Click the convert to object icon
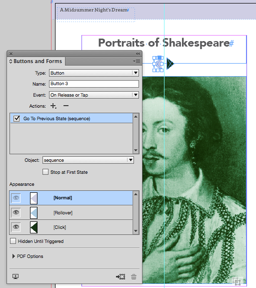This screenshot has width=256, height=288. [x=120, y=276]
